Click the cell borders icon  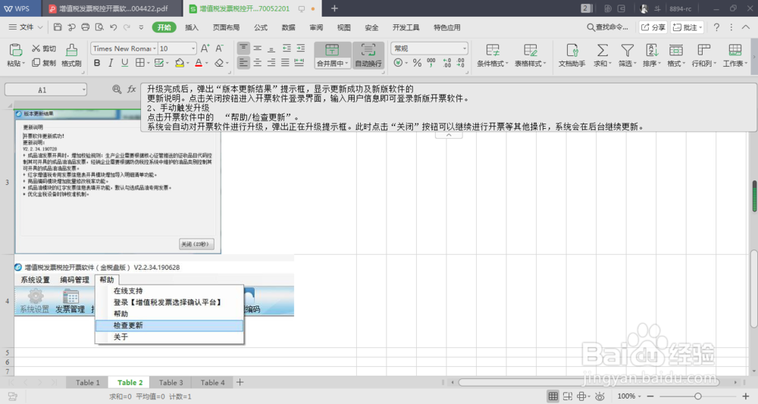(140, 63)
